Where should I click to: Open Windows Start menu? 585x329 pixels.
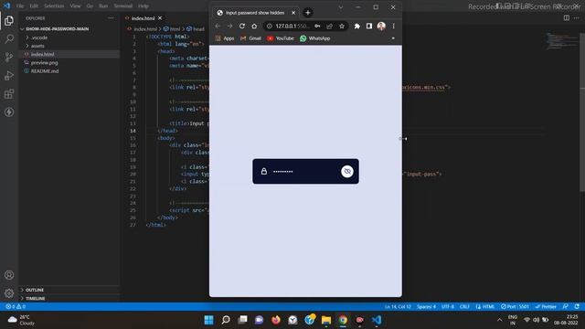pos(209,320)
